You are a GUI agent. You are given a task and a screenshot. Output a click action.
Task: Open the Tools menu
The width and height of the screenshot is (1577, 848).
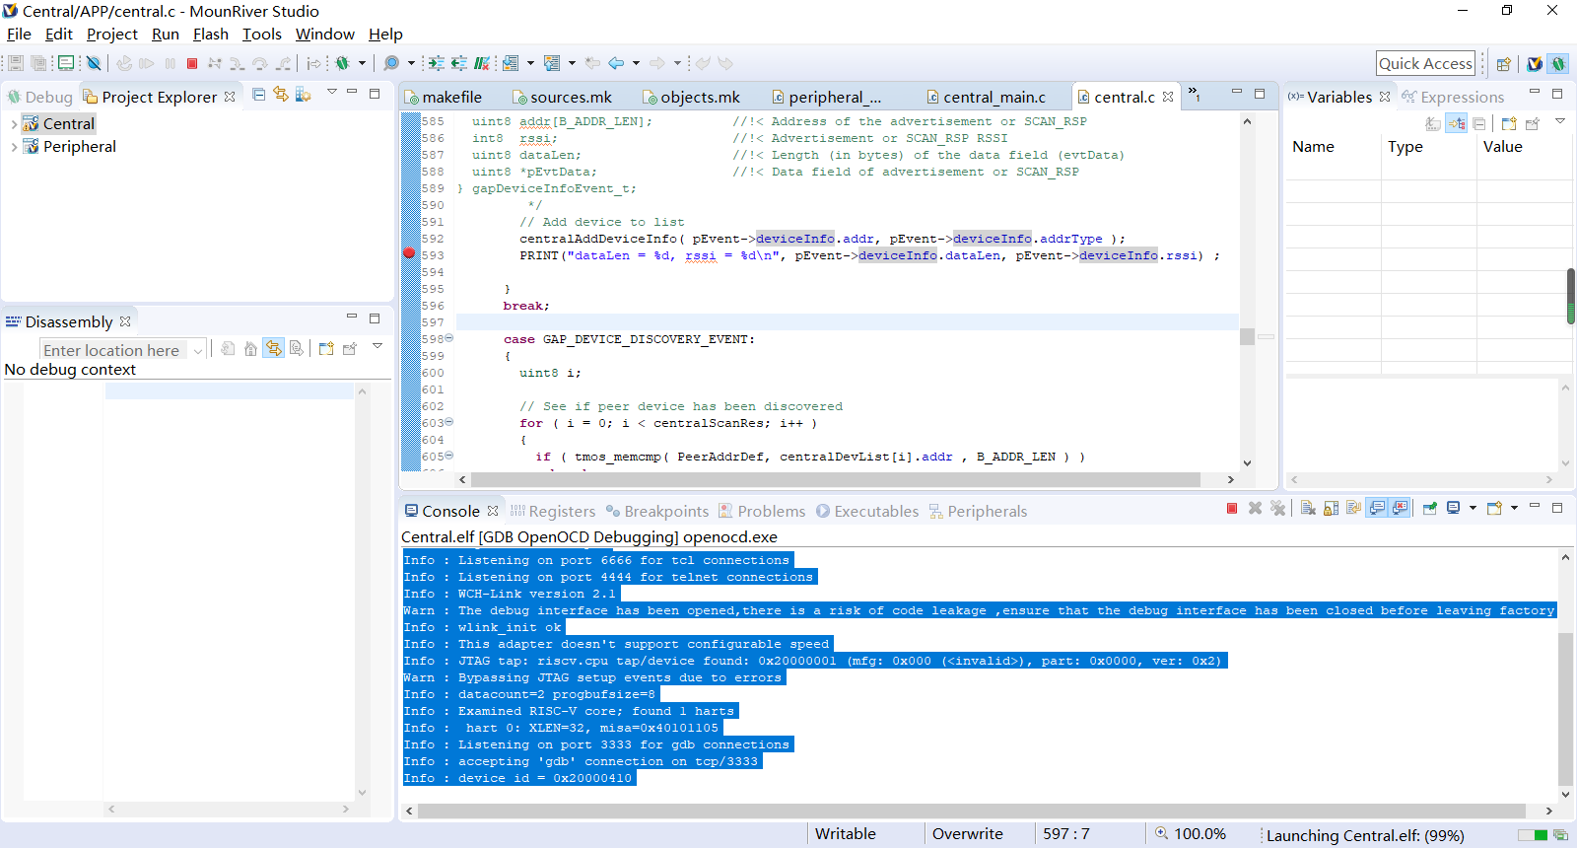[x=262, y=34]
